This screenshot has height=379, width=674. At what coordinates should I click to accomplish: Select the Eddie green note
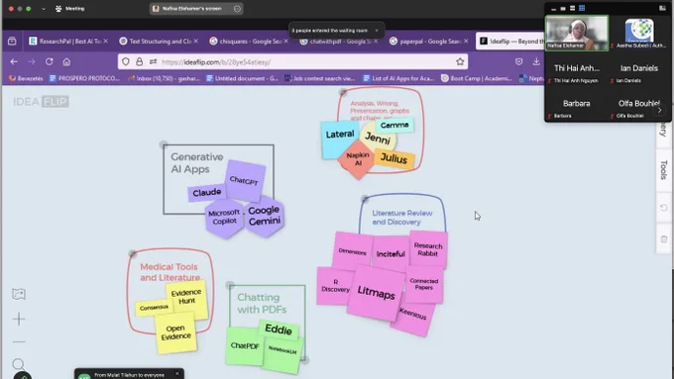(279, 330)
